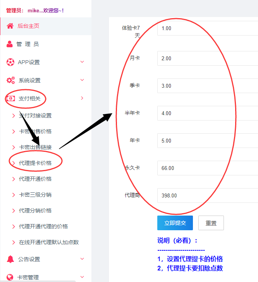Expand the 公告设置 chevron

82,259
